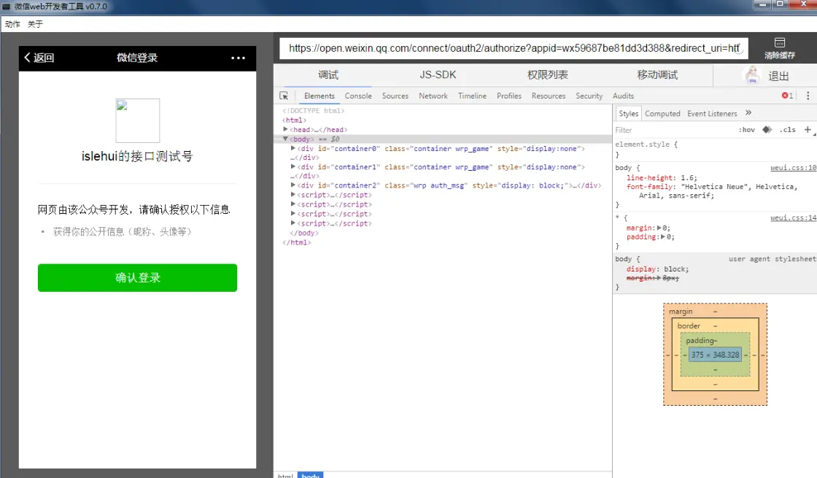The image size is (817, 478).
Task: Expand the head node in DOM tree
Action: click(285, 129)
